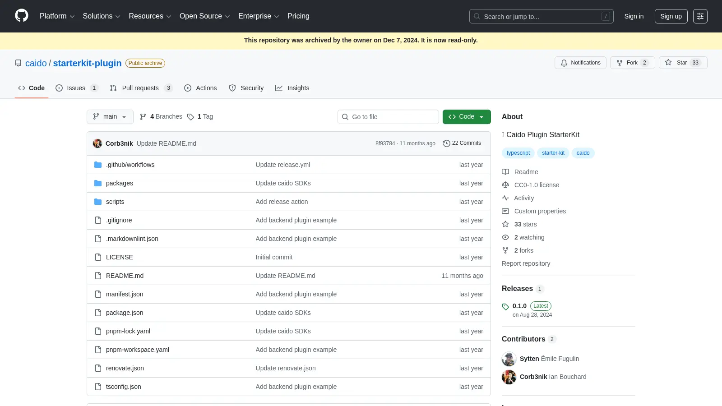Select the caido topic tag
722x406 pixels.
click(x=583, y=153)
